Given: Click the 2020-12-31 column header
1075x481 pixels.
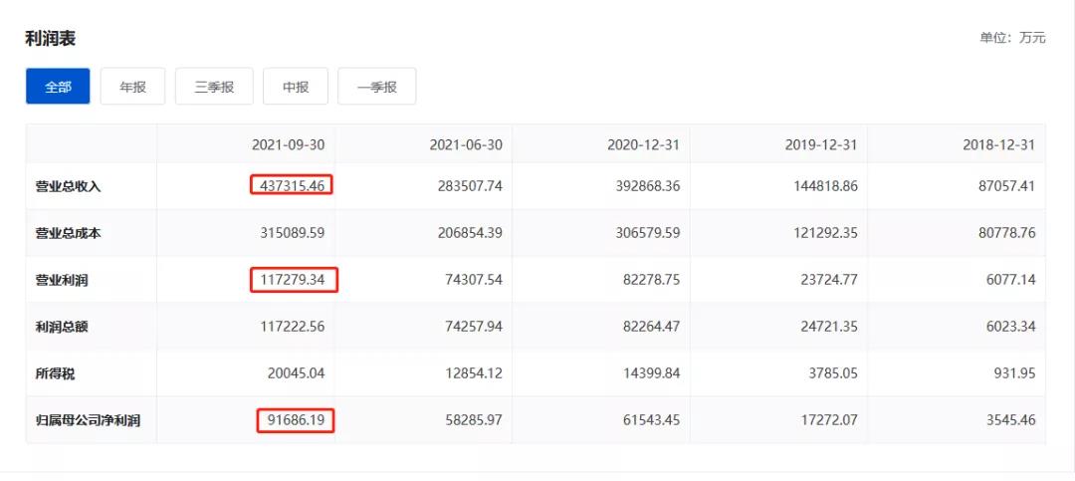Looking at the screenshot, I should [x=643, y=144].
